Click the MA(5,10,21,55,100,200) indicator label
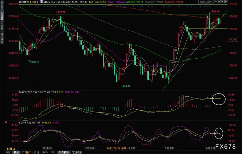242x154 pixels. 57,2
